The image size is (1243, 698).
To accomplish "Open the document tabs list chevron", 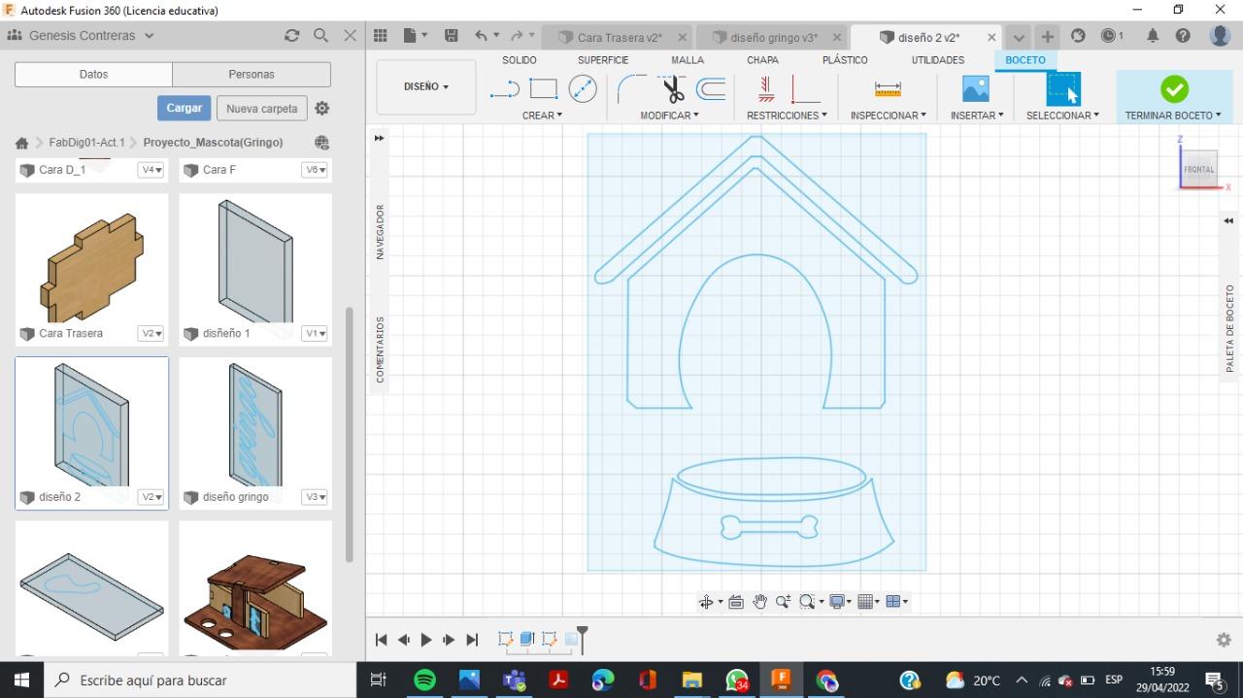I will pos(1018,37).
